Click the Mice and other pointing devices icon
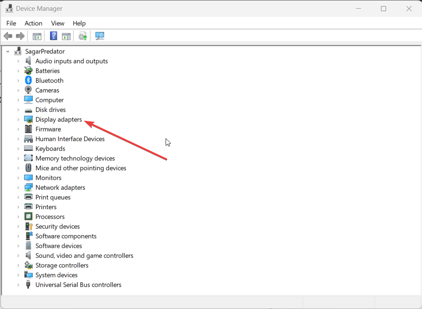 (28, 168)
